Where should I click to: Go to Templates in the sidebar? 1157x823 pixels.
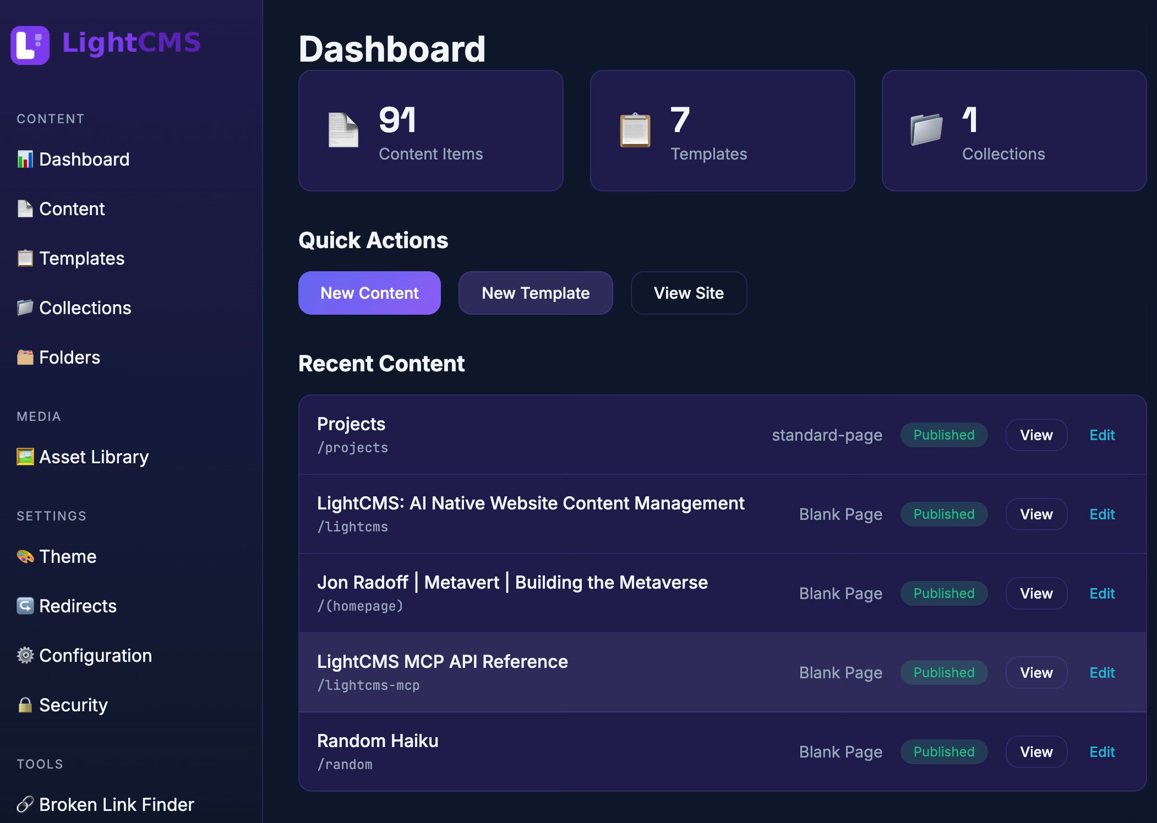(x=81, y=259)
